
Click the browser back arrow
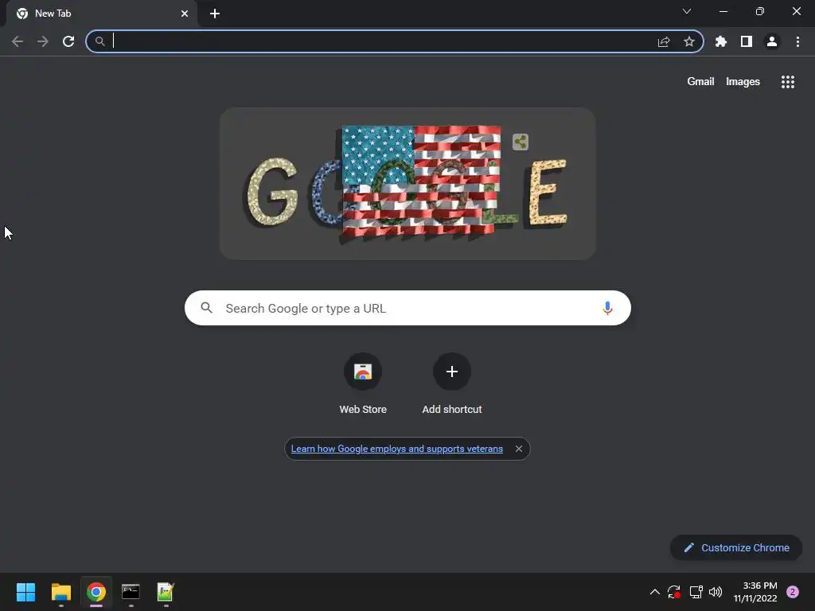pos(18,41)
